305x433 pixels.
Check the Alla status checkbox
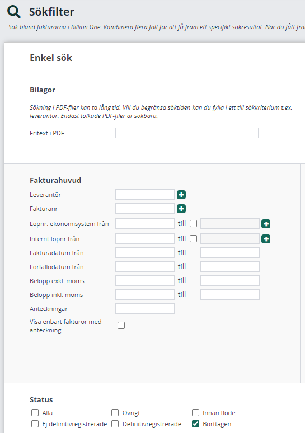(x=35, y=412)
